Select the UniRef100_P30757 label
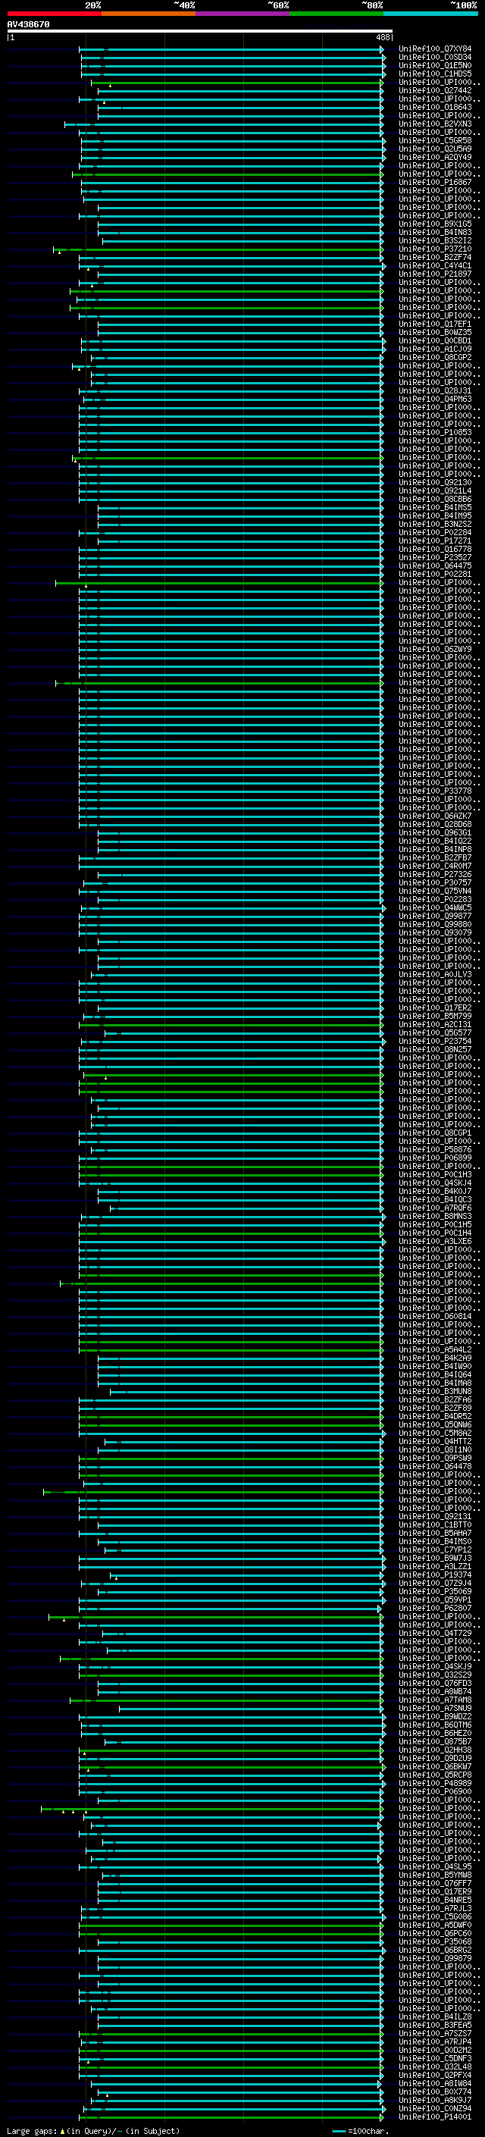Image resolution: width=485 pixels, height=2137 pixels. pyautogui.click(x=435, y=882)
